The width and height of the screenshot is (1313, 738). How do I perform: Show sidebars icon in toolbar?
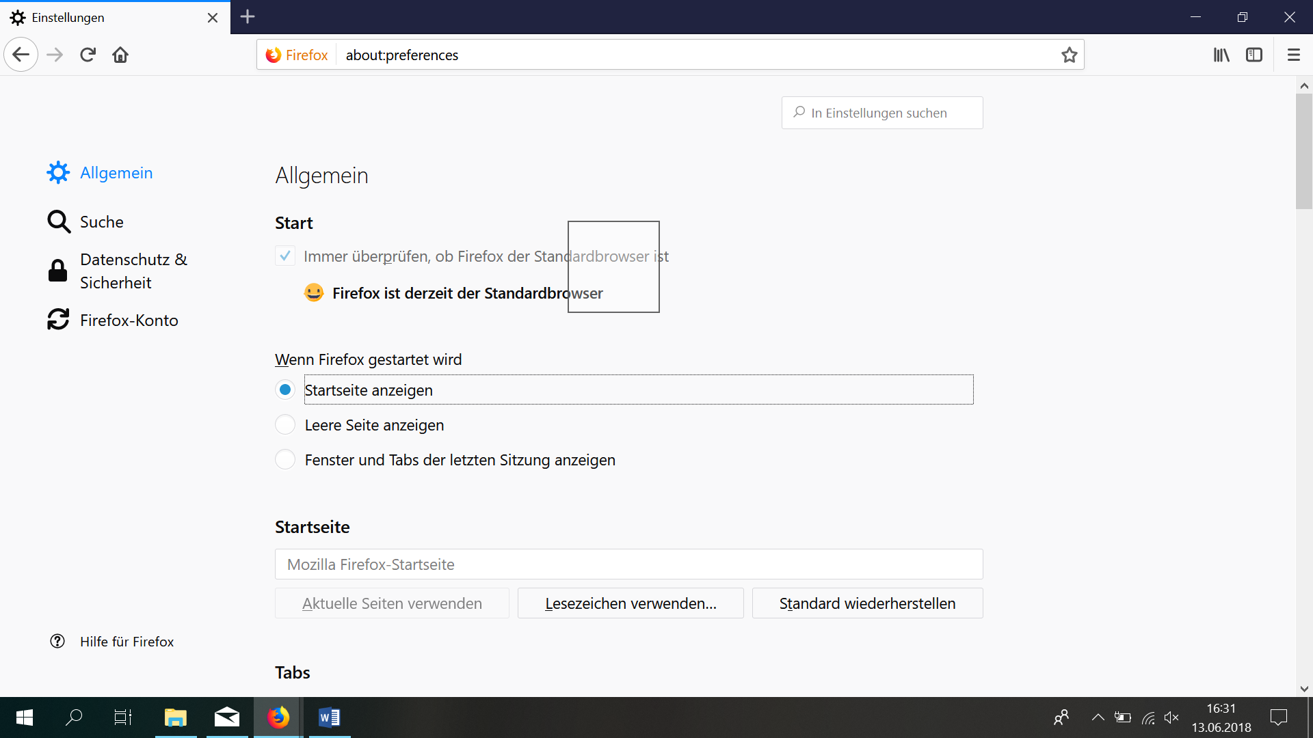point(1254,55)
